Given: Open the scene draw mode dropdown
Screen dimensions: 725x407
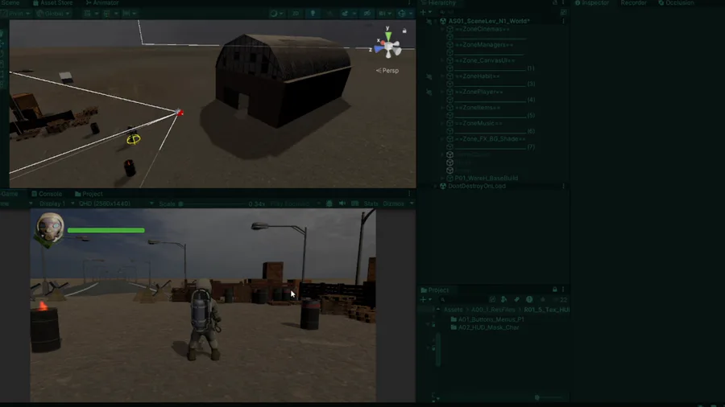Looking at the screenshot, I should pos(276,14).
